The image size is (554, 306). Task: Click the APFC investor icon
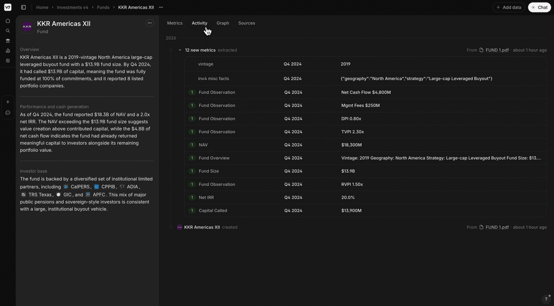click(x=88, y=195)
